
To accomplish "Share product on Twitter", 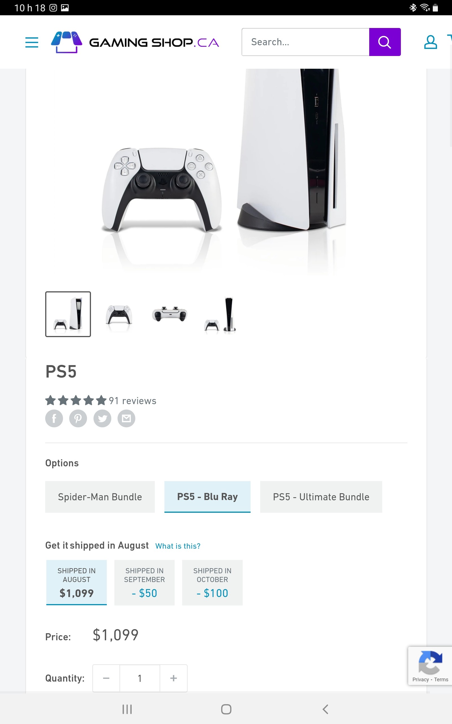I will pos(102,418).
